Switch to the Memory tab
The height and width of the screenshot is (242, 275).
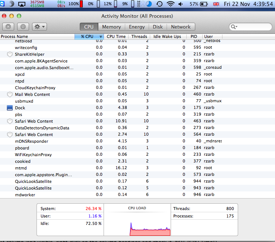pyautogui.click(x=111, y=27)
